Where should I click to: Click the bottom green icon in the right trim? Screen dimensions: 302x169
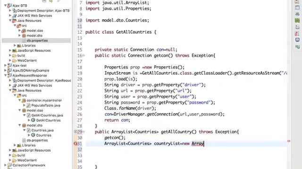coord(297,46)
